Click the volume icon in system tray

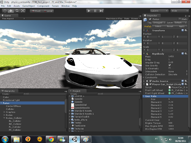click(171, 139)
